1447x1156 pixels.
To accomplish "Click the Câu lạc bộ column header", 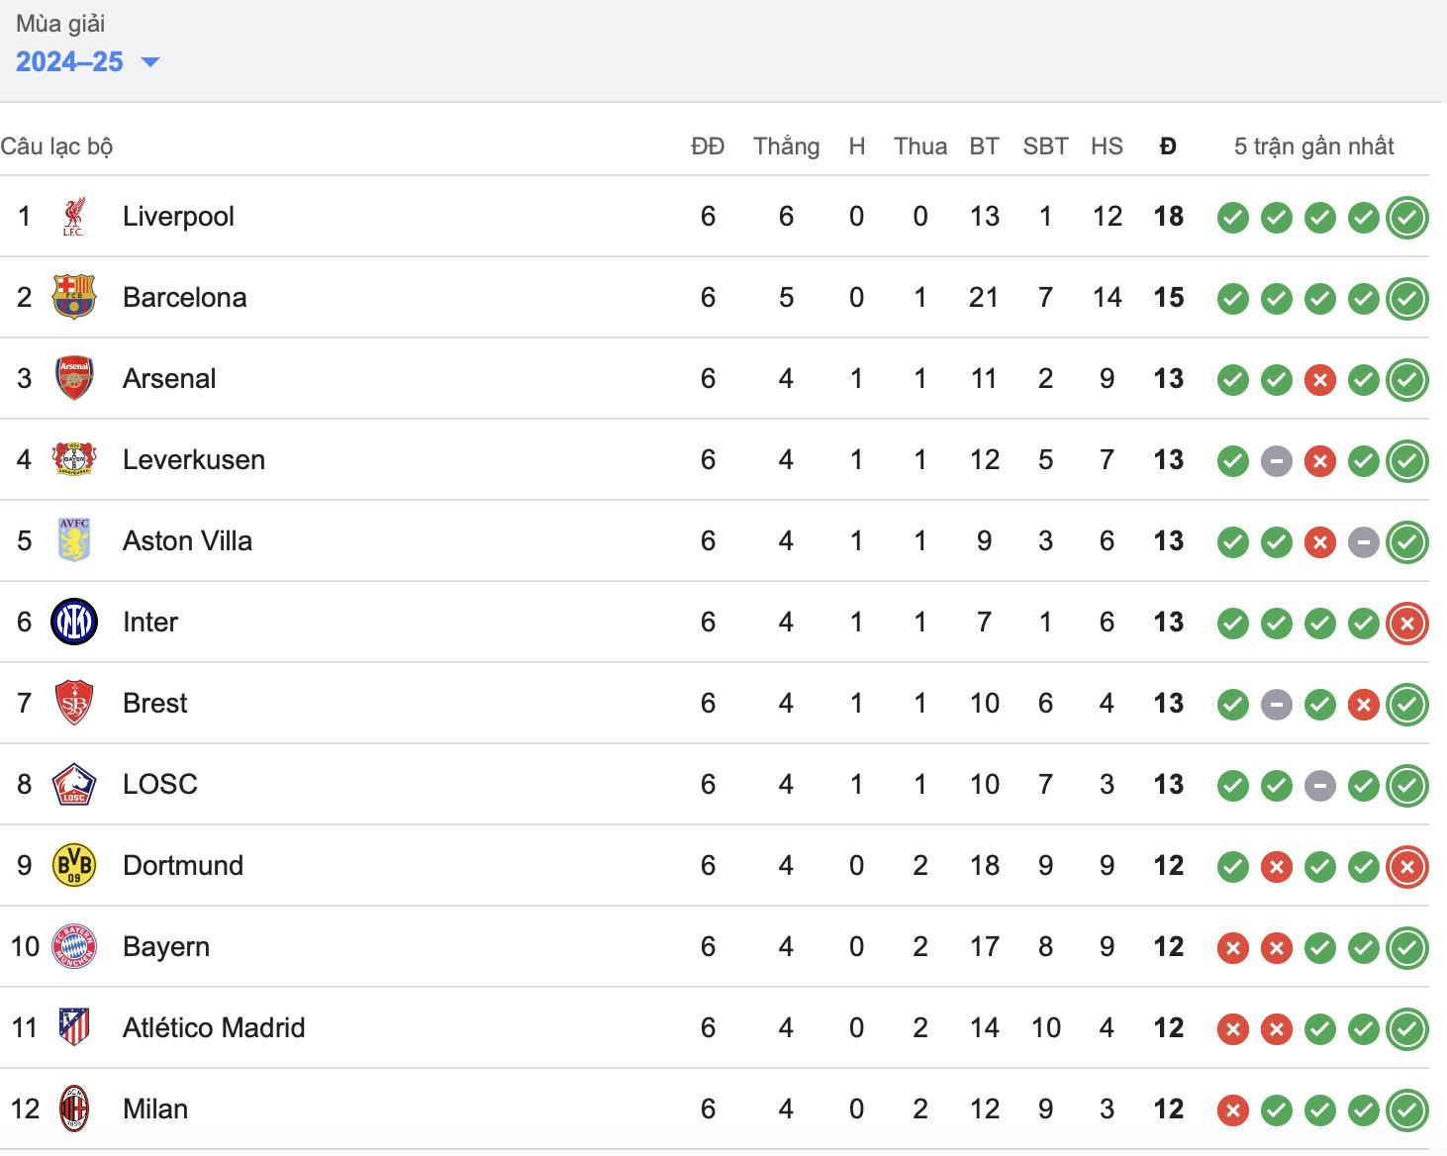I will [x=57, y=145].
